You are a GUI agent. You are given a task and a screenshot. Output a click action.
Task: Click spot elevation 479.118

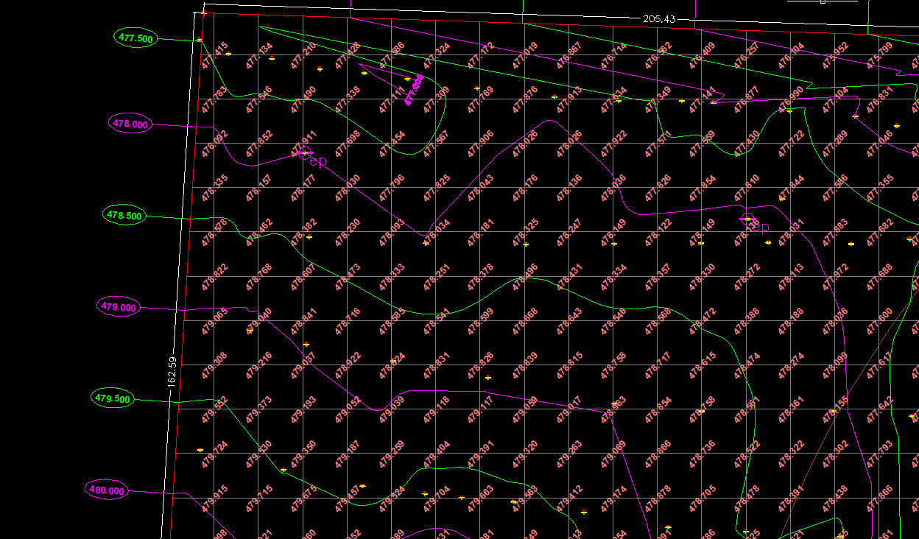pos(437,410)
